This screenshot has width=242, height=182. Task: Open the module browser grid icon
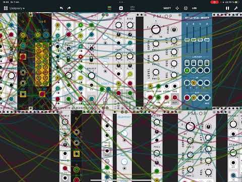(6, 8)
